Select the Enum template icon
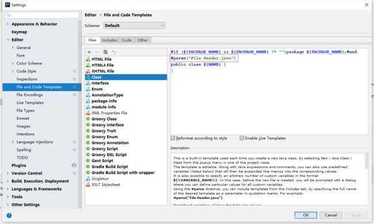374x224 pixels. 88,89
